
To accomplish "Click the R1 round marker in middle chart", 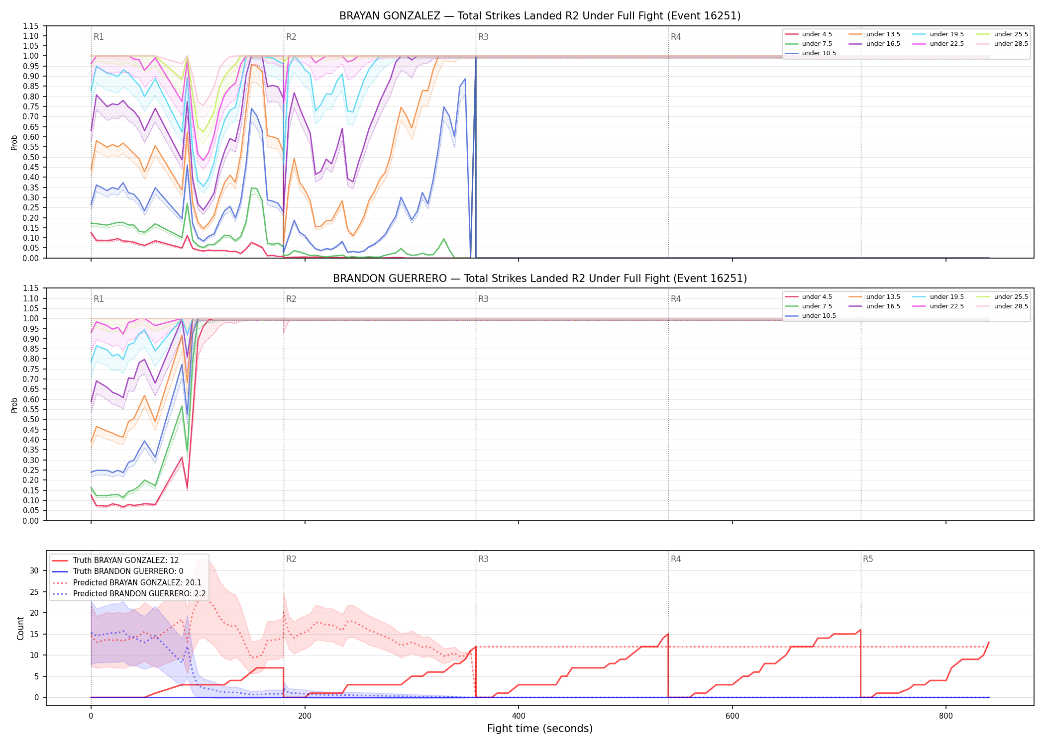I will (99, 299).
